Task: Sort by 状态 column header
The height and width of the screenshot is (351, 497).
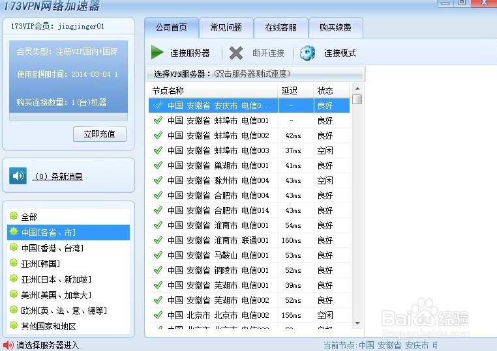Action: pos(332,91)
